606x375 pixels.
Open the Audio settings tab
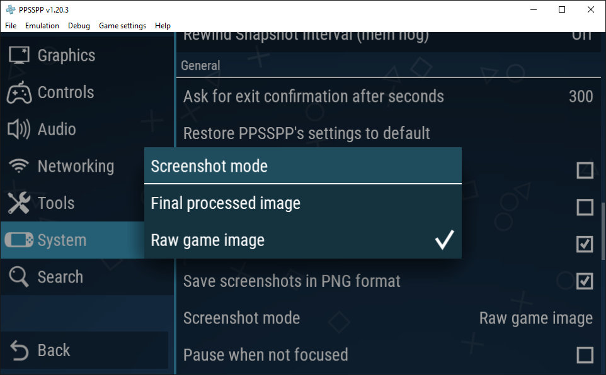click(88, 129)
